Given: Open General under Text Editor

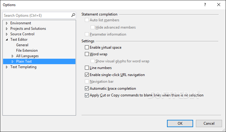Looking at the screenshot, I should pyautogui.click(x=22, y=45).
